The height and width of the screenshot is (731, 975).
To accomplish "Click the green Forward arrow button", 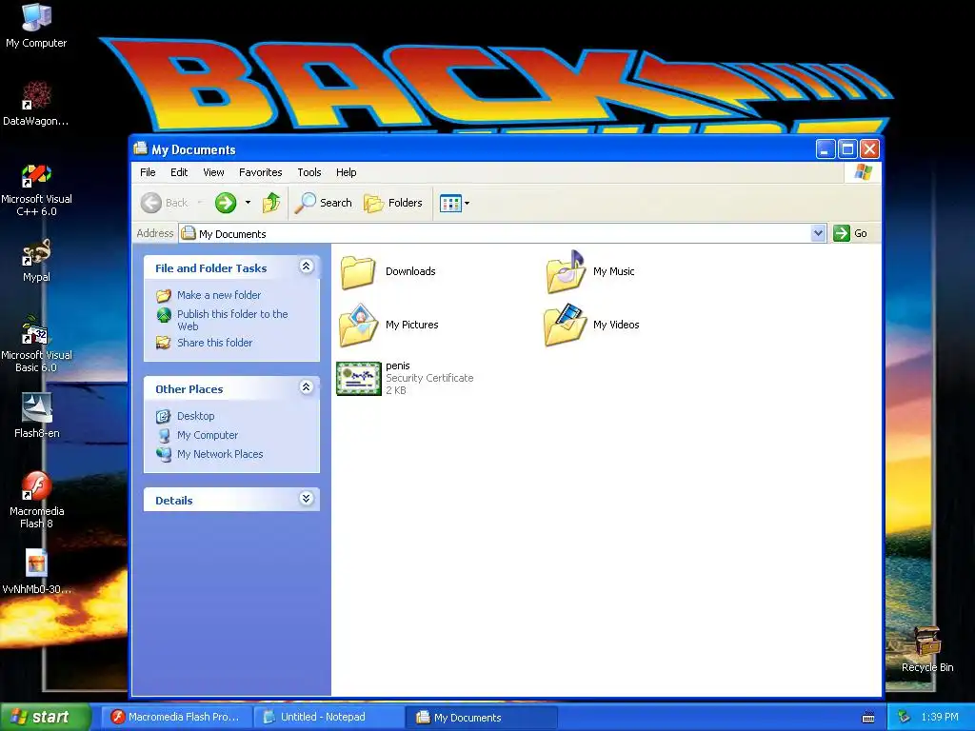I will click(x=226, y=203).
